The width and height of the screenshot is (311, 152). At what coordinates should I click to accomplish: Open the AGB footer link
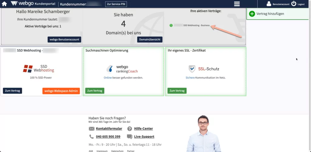[x=91, y=151]
